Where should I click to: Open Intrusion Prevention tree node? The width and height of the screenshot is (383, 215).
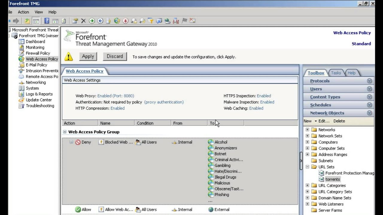[42, 71]
